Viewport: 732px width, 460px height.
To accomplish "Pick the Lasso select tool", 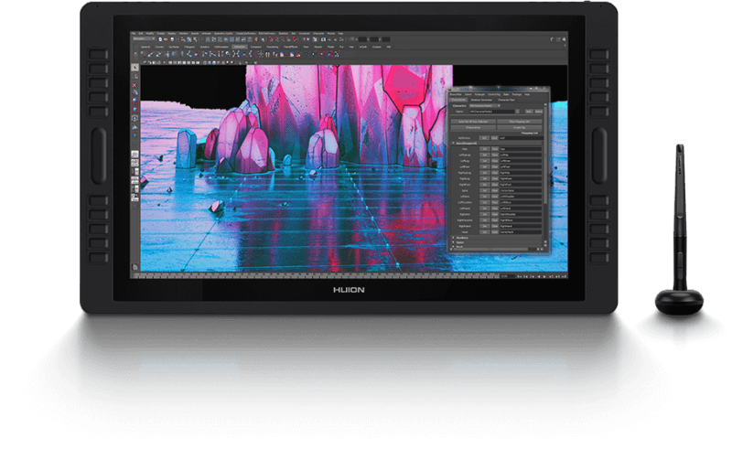I will pos(135,77).
